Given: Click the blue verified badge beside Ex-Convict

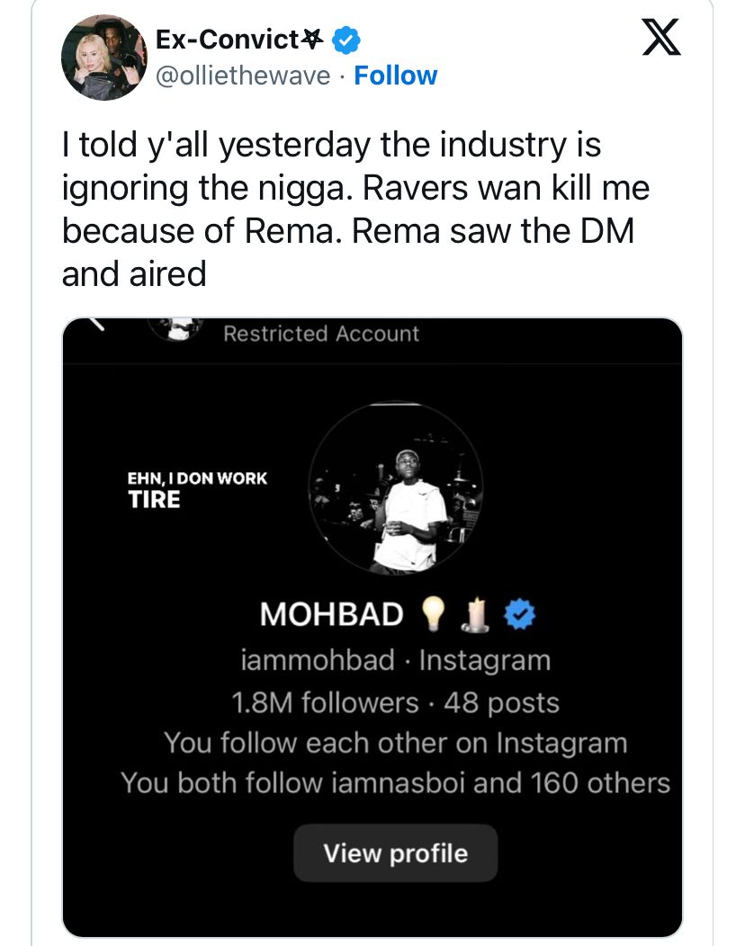Looking at the screenshot, I should (x=347, y=40).
